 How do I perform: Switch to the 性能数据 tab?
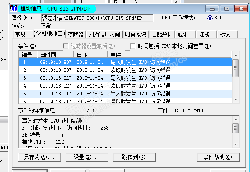pos(162,34)
